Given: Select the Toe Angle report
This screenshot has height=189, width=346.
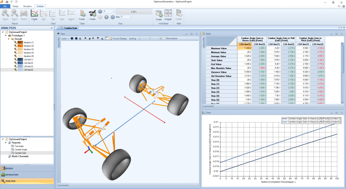Looking at the screenshot, I should pyautogui.click(x=19, y=146).
